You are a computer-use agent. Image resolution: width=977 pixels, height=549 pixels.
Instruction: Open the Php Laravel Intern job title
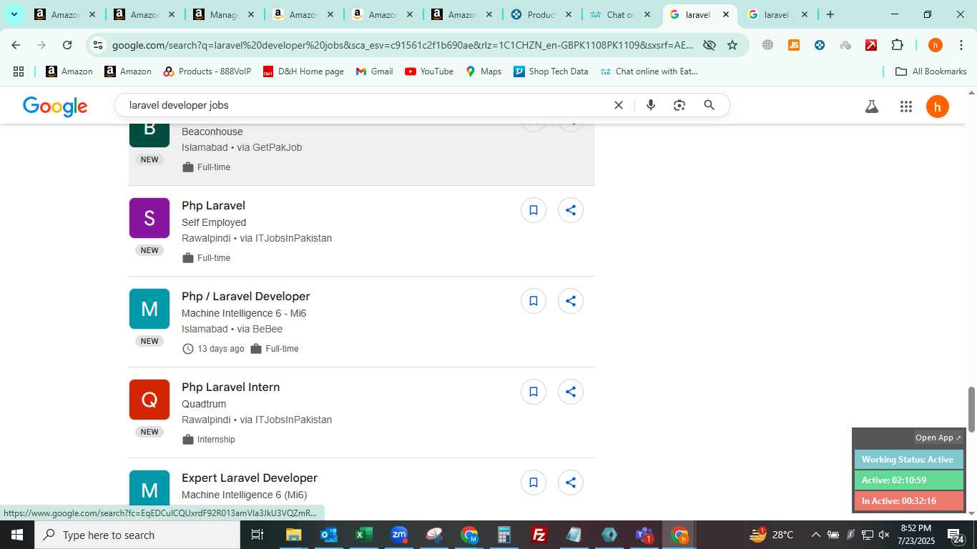[x=230, y=387]
